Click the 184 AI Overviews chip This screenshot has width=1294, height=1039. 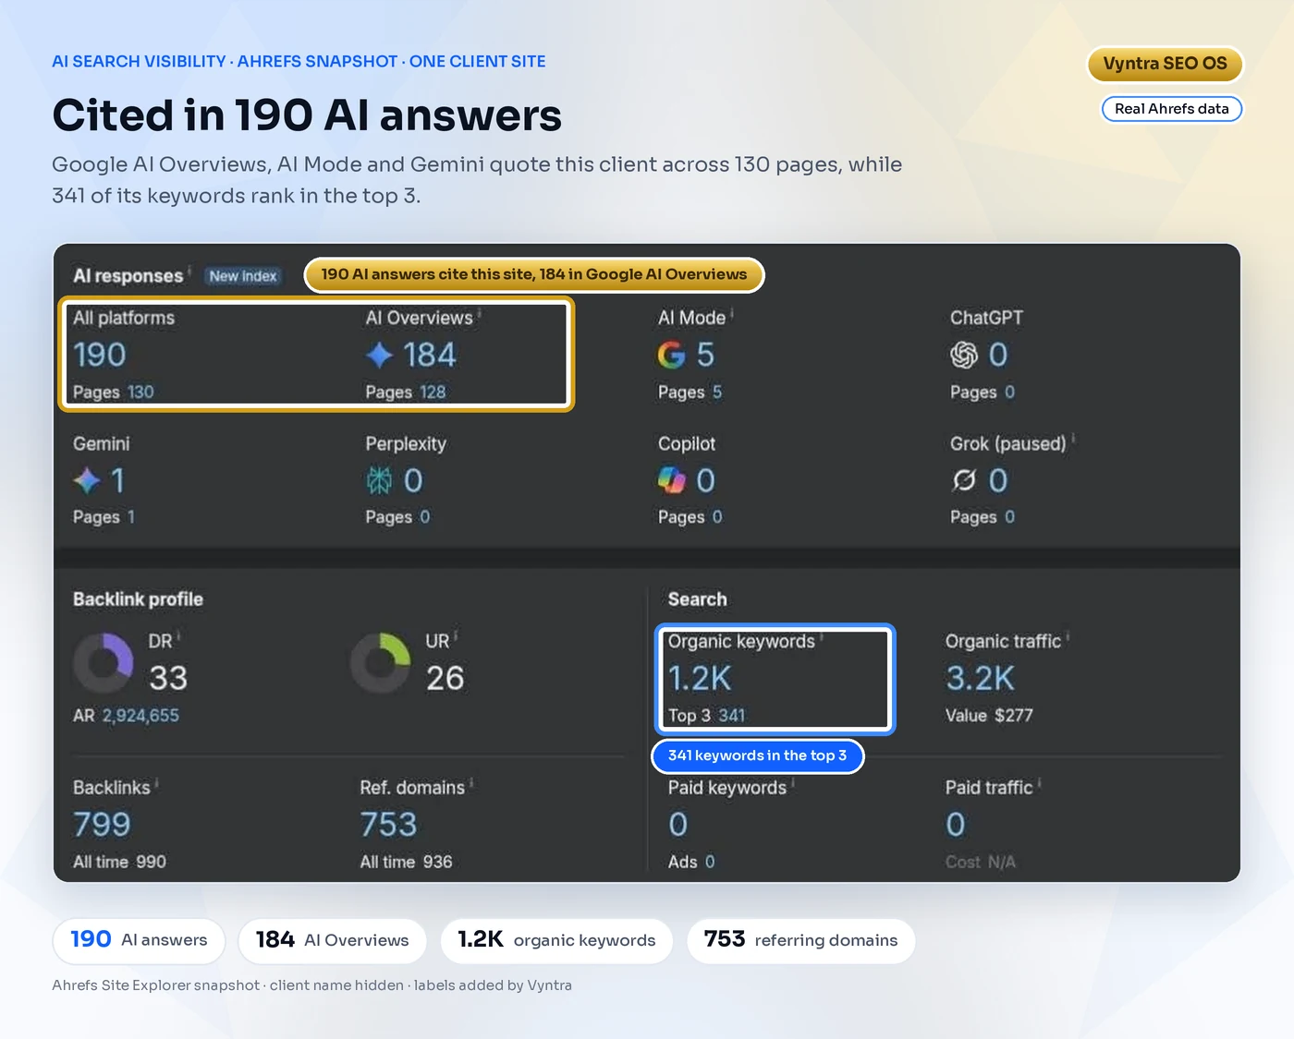tap(332, 940)
